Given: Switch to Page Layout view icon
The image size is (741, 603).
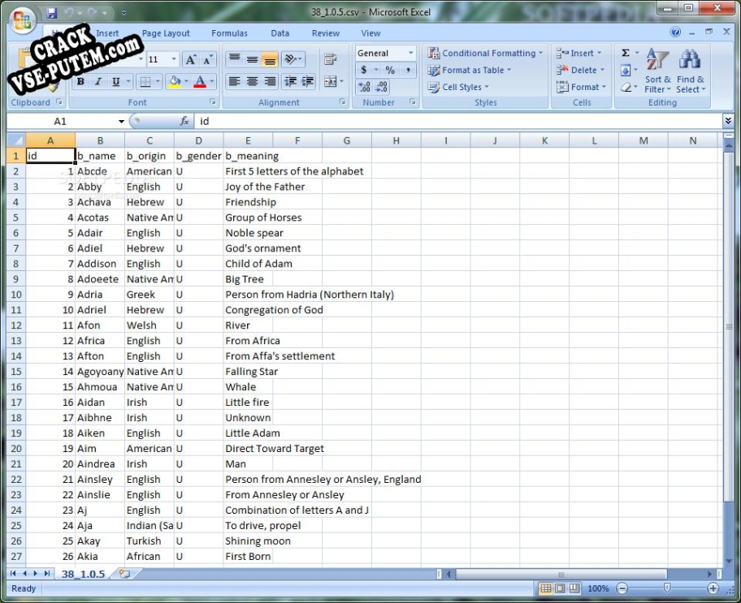Looking at the screenshot, I should pos(560,588).
